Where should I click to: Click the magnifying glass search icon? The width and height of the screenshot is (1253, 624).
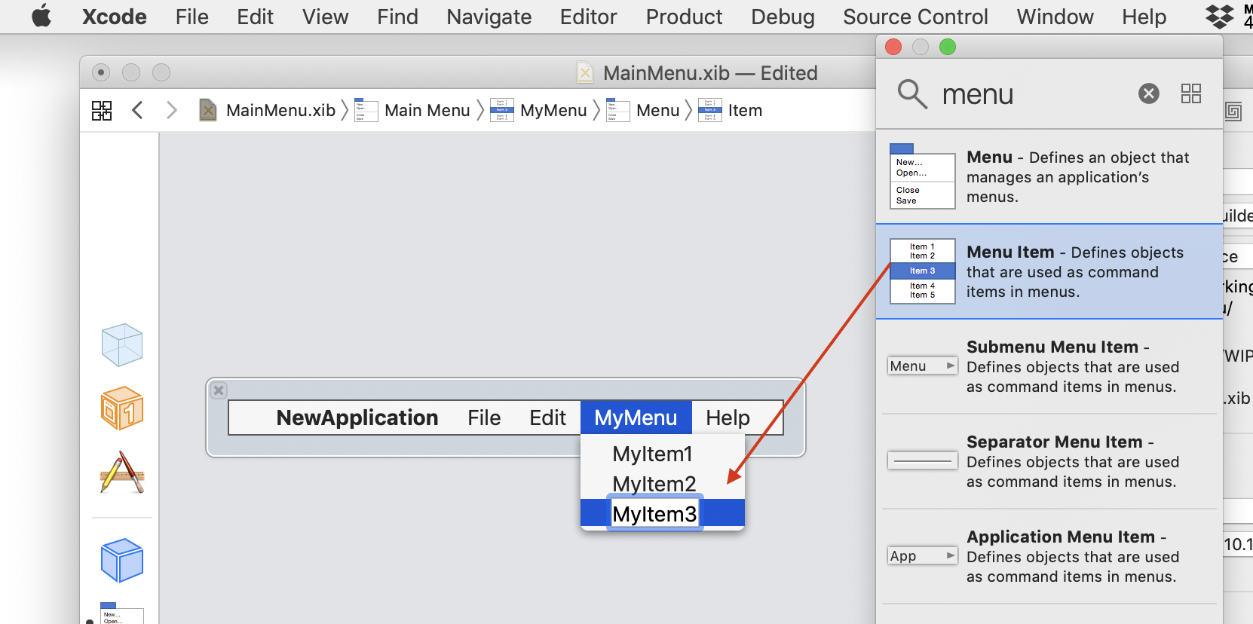911,94
